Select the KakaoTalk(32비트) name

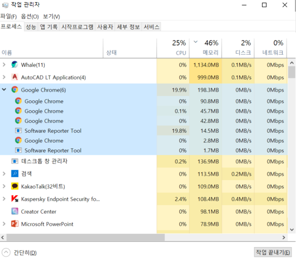pyautogui.click(x=43, y=187)
